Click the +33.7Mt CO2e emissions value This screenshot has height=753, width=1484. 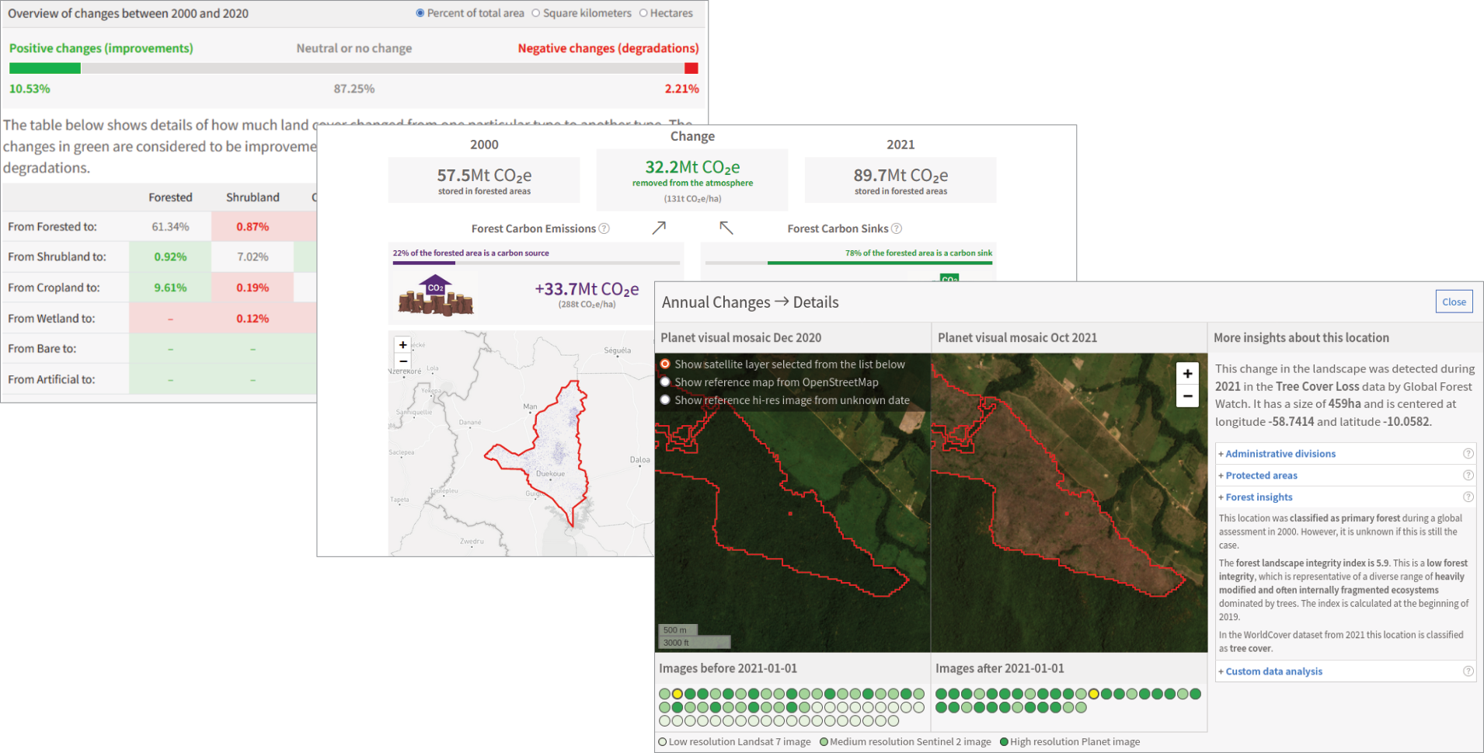pos(587,289)
